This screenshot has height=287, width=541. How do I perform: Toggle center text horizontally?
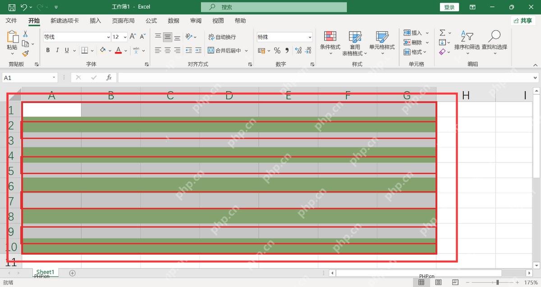coord(168,50)
